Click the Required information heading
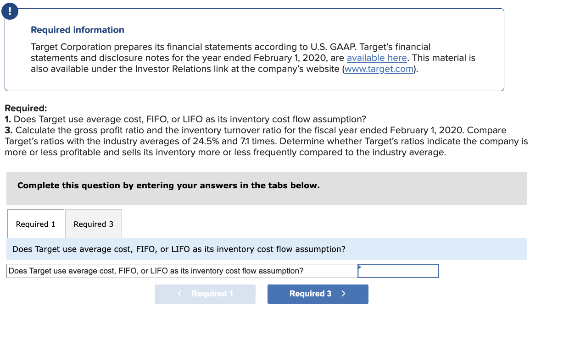The image size is (569, 339). click(78, 30)
